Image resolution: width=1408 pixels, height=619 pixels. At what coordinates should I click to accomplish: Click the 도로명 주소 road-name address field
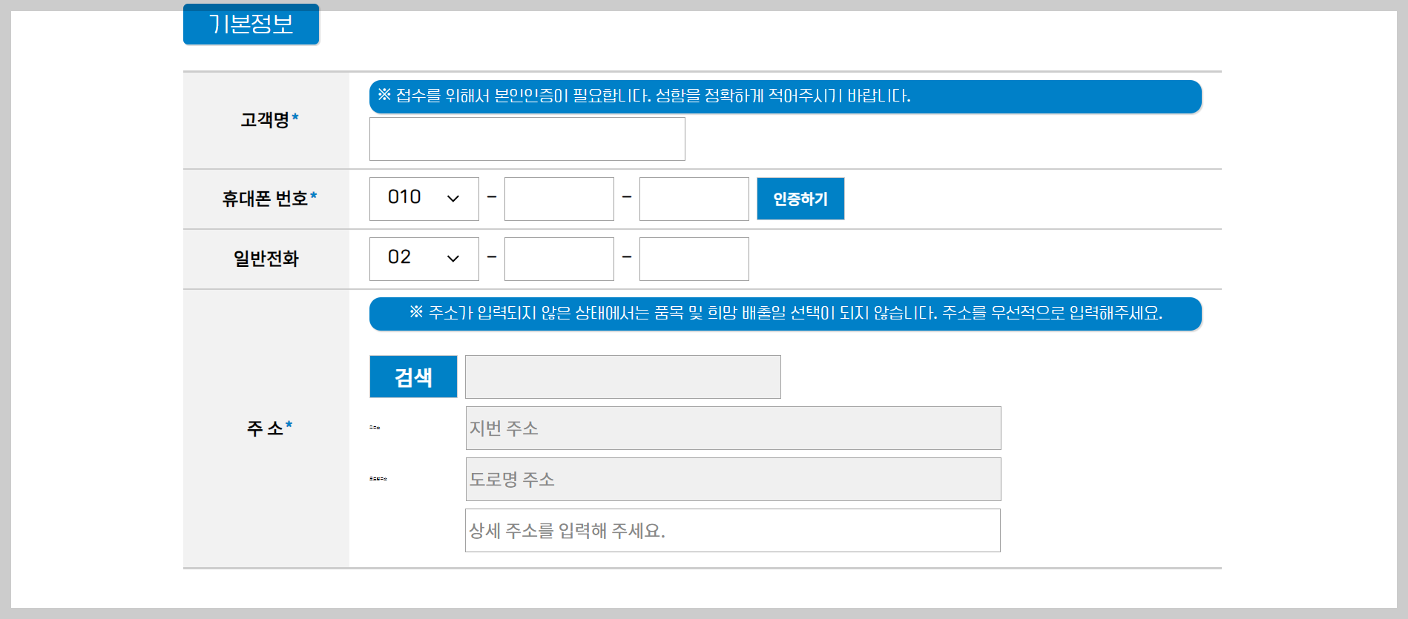point(732,479)
